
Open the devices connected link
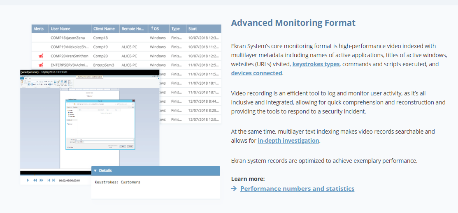(256, 73)
